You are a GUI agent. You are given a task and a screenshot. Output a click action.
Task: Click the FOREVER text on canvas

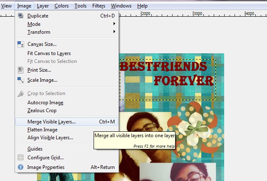click(x=183, y=80)
